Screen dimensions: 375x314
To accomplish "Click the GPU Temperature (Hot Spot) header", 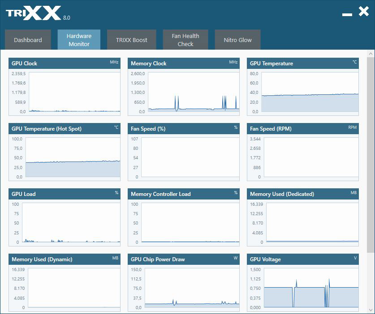I will (x=65, y=128).
